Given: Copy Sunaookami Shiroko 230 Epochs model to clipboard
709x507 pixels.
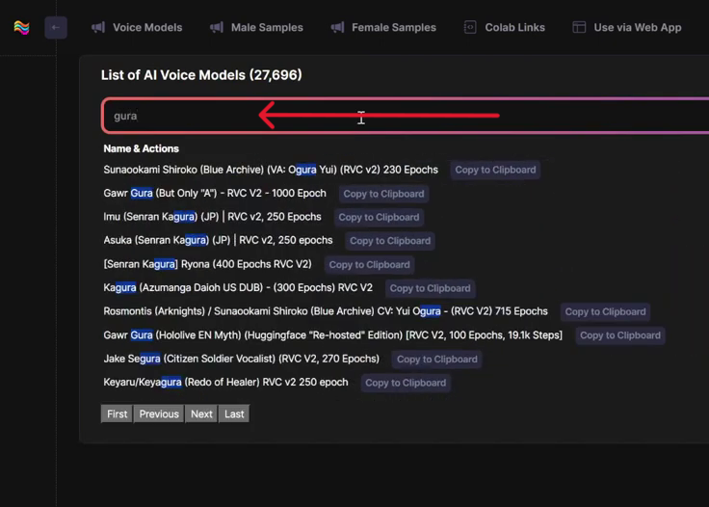Looking at the screenshot, I should (495, 170).
